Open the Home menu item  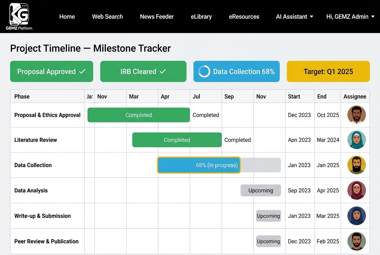tap(67, 17)
